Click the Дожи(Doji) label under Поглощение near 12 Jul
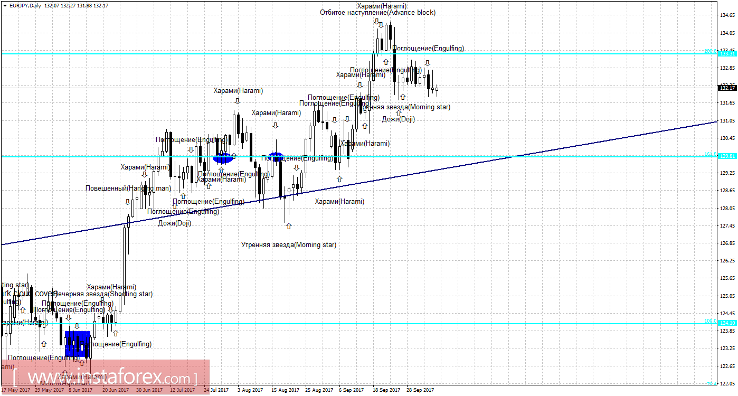The image size is (738, 396). tap(175, 223)
